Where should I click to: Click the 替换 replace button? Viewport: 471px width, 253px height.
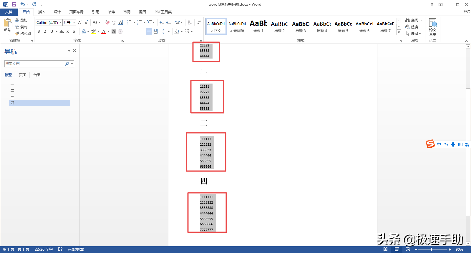pyautogui.click(x=412, y=27)
